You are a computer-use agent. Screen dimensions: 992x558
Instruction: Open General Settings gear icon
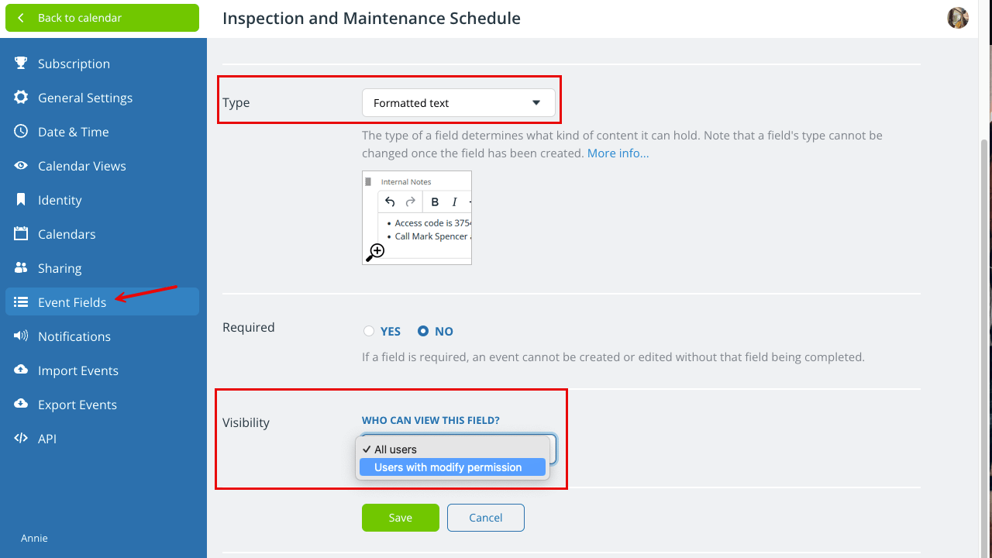click(21, 98)
